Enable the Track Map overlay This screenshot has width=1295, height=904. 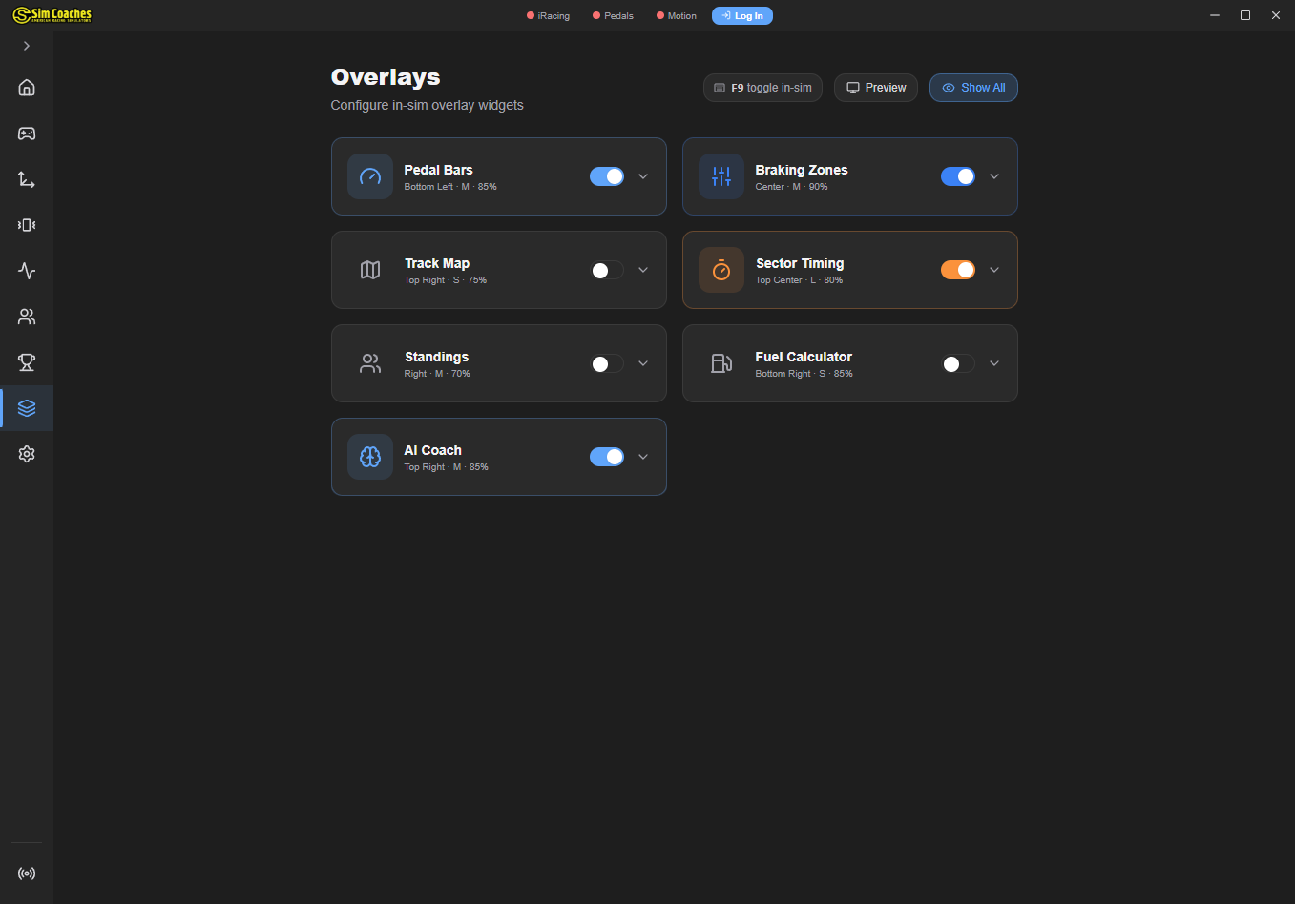[x=606, y=270]
